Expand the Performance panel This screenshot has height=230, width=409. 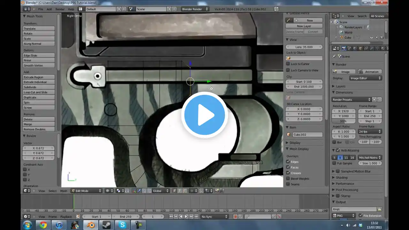click(344, 184)
